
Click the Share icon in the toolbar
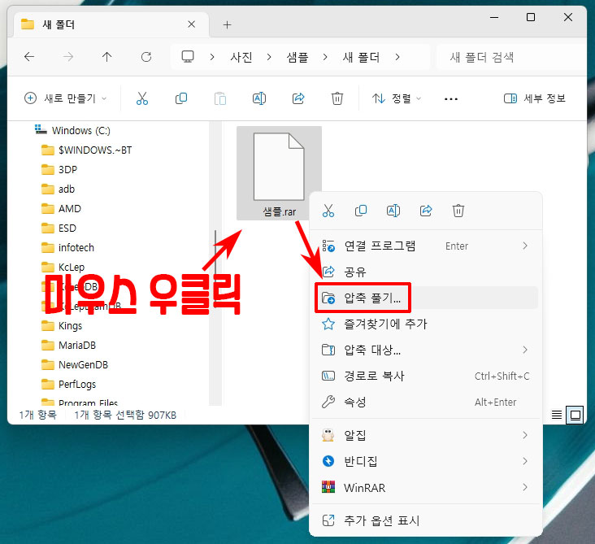coord(298,98)
